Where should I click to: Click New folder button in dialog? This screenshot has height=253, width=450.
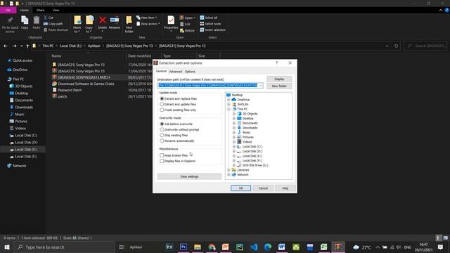pos(279,86)
